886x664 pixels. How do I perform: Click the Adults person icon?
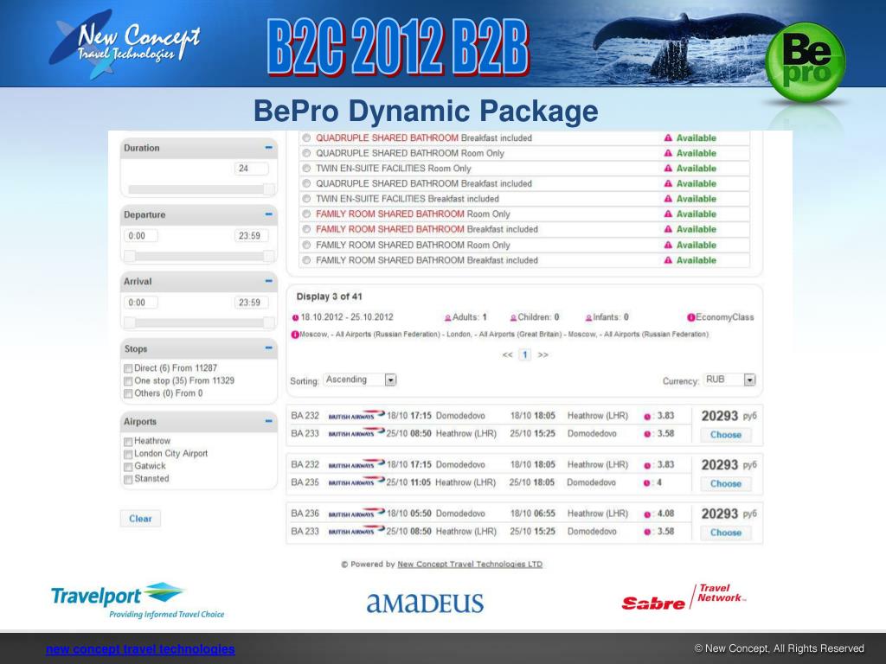coord(448,318)
